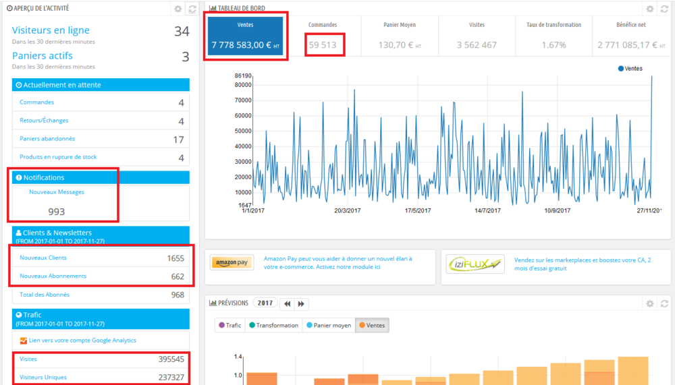Select the Taux de transformation tab
Viewport: 675px width, 385px height.
click(x=553, y=36)
